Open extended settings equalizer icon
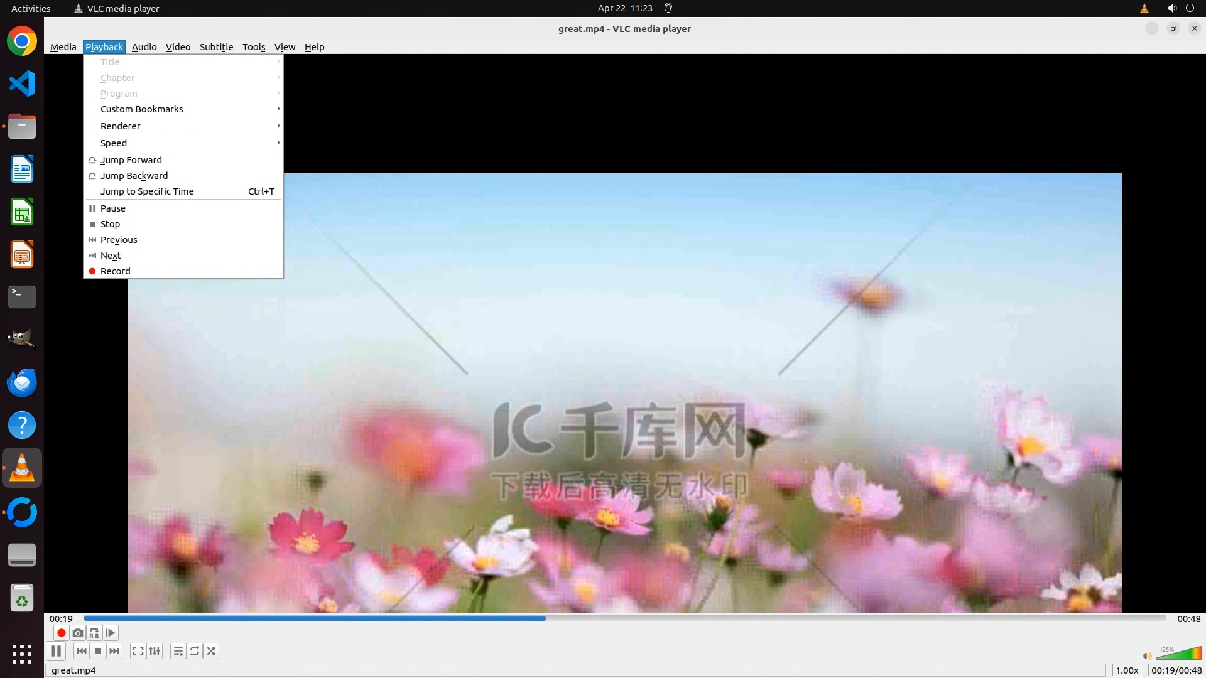 (x=155, y=651)
